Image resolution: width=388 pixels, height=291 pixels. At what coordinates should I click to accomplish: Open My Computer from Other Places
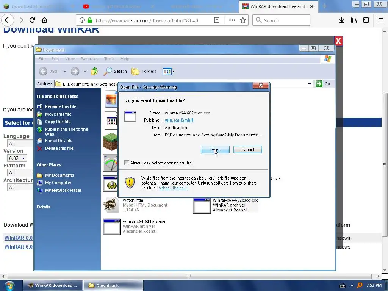coord(58,183)
